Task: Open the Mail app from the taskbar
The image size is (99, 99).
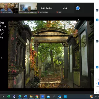Action: pyautogui.click(x=48, y=97)
